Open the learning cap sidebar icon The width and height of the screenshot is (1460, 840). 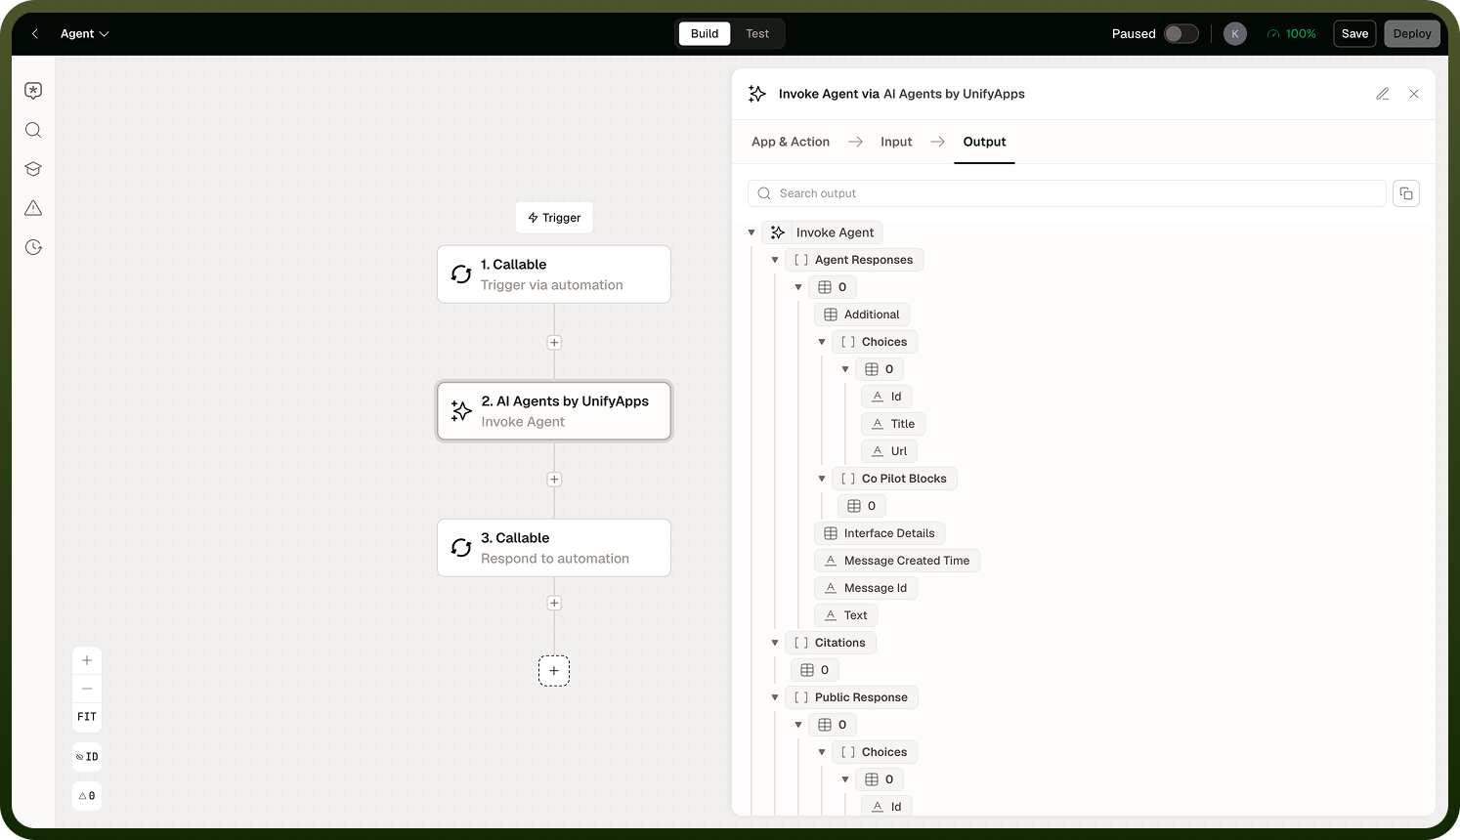click(x=33, y=169)
